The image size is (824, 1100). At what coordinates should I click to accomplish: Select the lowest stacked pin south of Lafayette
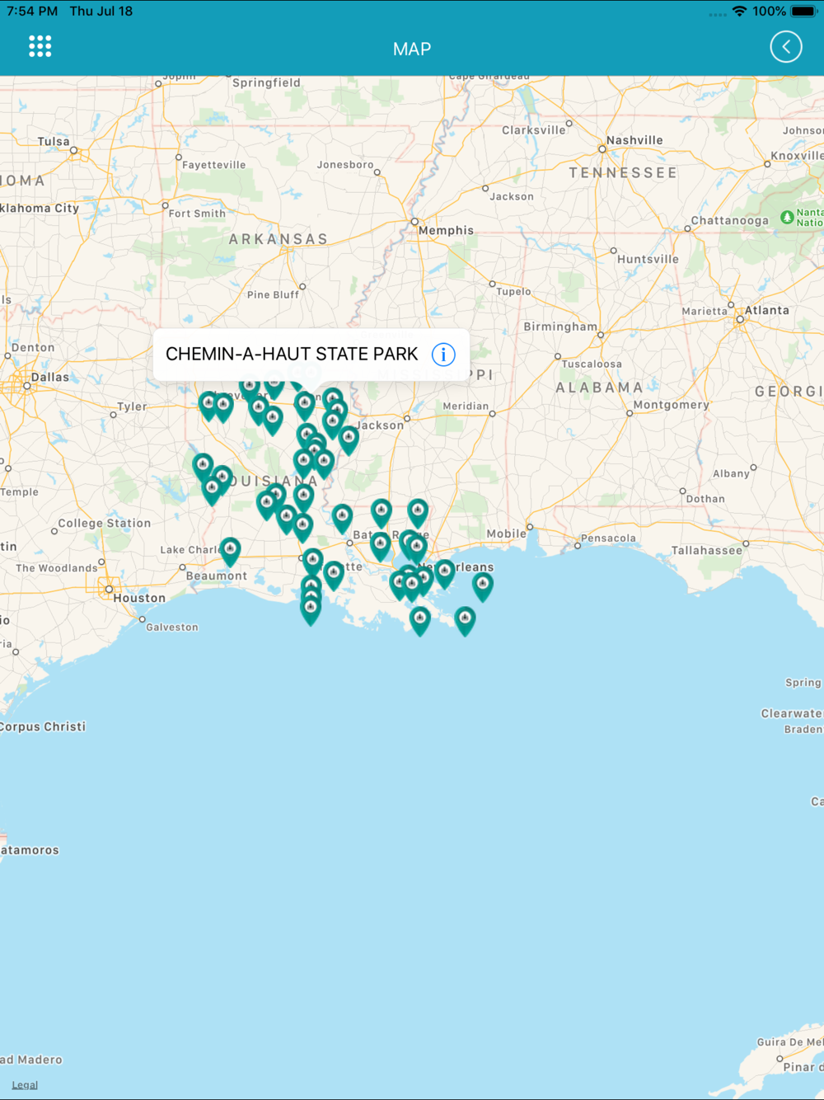pos(311,610)
